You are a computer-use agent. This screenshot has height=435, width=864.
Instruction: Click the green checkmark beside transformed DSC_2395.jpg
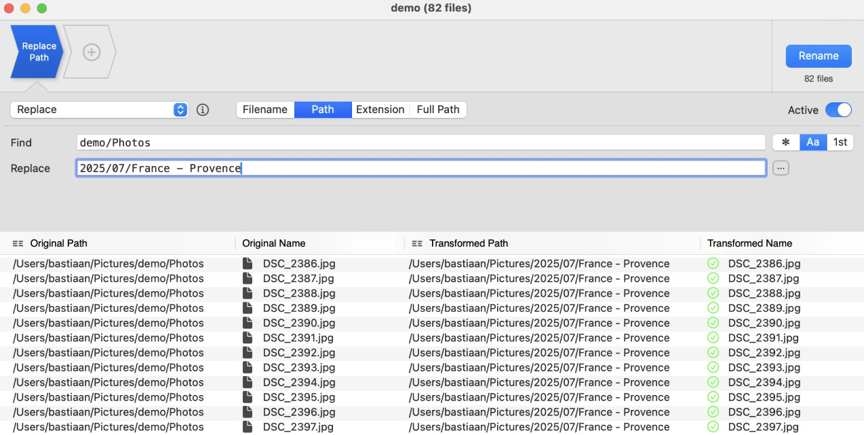(x=713, y=398)
